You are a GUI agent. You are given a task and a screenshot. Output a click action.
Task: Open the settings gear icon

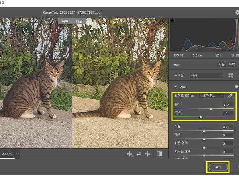coord(237,12)
